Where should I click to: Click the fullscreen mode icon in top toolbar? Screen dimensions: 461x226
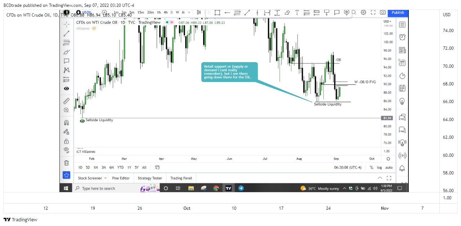373,12
